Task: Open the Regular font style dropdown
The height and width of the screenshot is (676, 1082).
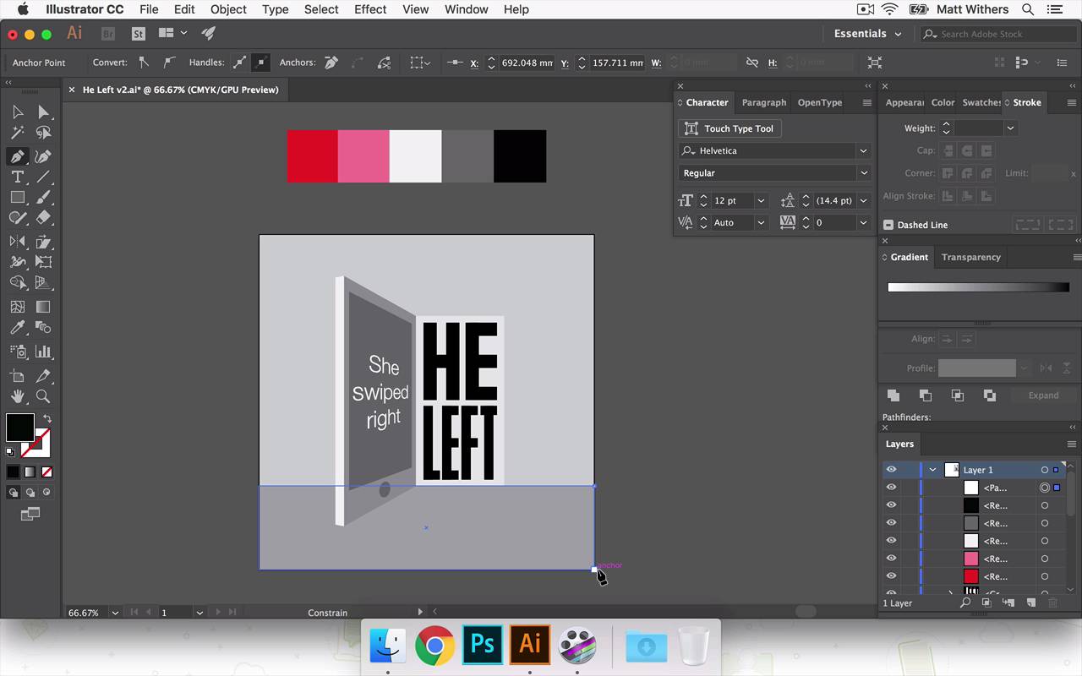Action: pyautogui.click(x=863, y=172)
